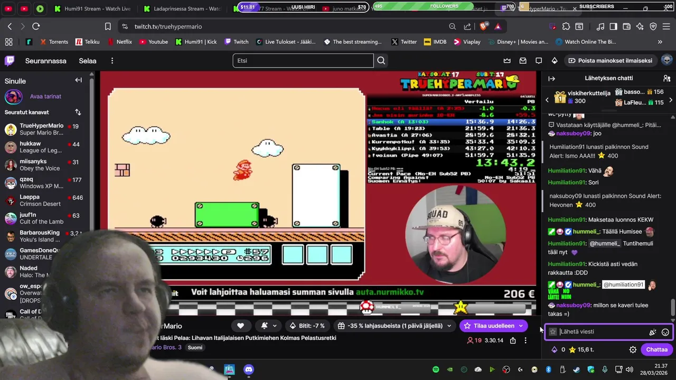Open Twitch whispers speech bubble icon
The width and height of the screenshot is (676, 380).
click(x=539, y=61)
